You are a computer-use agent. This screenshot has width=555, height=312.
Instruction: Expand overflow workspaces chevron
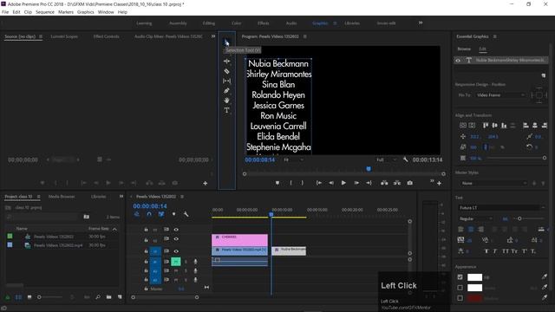click(x=421, y=23)
